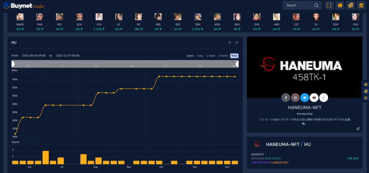The width and height of the screenshot is (369, 173).
Task: Select the HRK avatar
Action: tap(276, 17)
